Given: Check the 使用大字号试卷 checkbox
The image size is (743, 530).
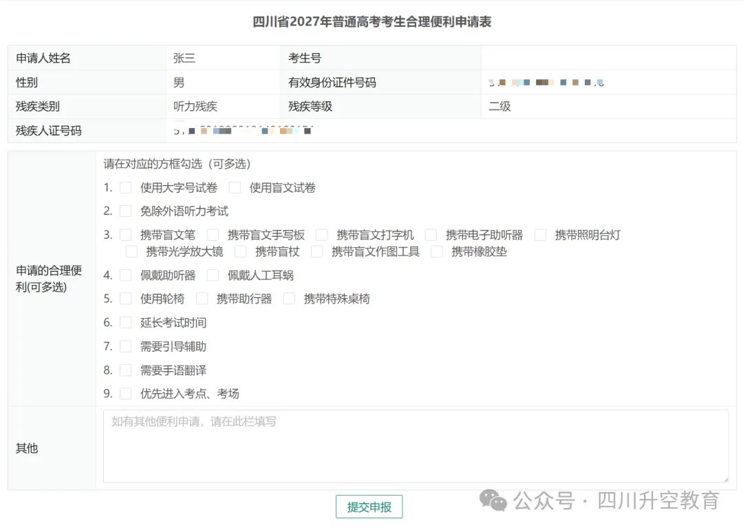Looking at the screenshot, I should 126,188.
